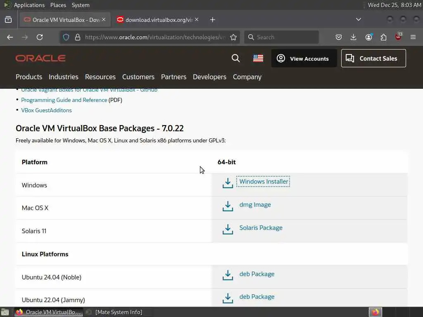Viewport: 423px width, 317px height.
Task: Click the download icon beside dmg Image
Action: pyautogui.click(x=228, y=206)
